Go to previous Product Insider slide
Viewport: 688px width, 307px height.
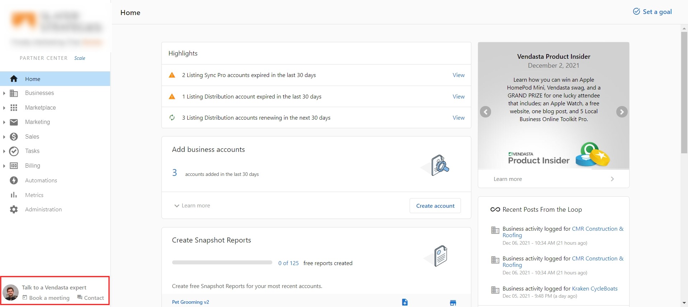tap(486, 112)
